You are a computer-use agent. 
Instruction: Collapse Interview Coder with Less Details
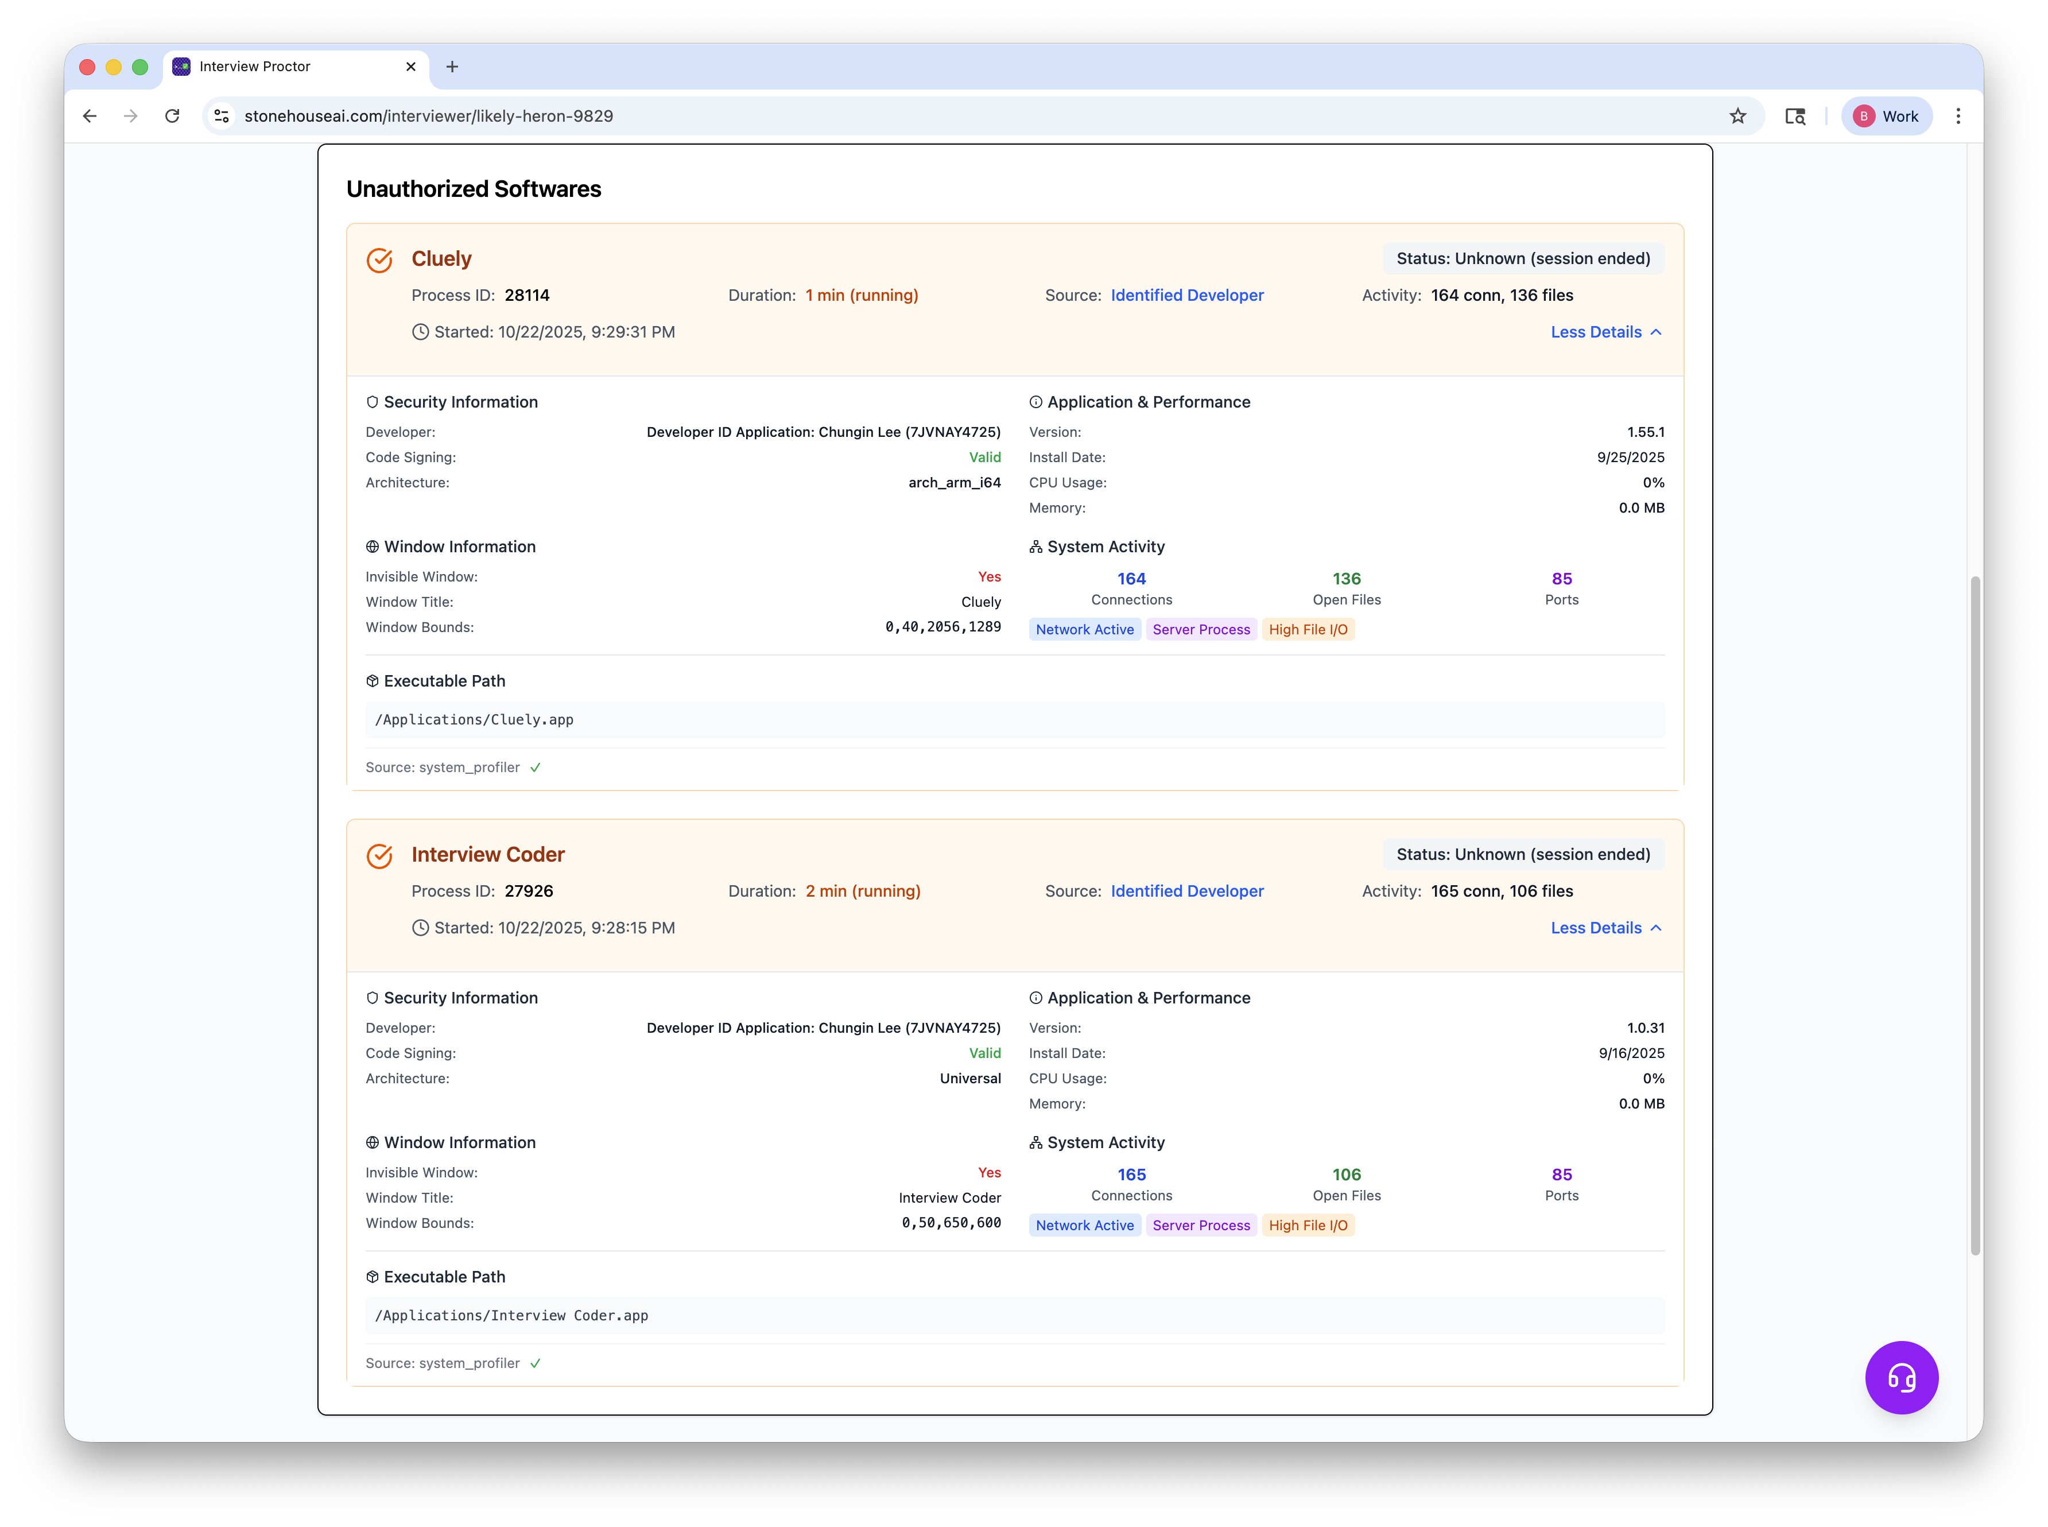pos(1605,927)
